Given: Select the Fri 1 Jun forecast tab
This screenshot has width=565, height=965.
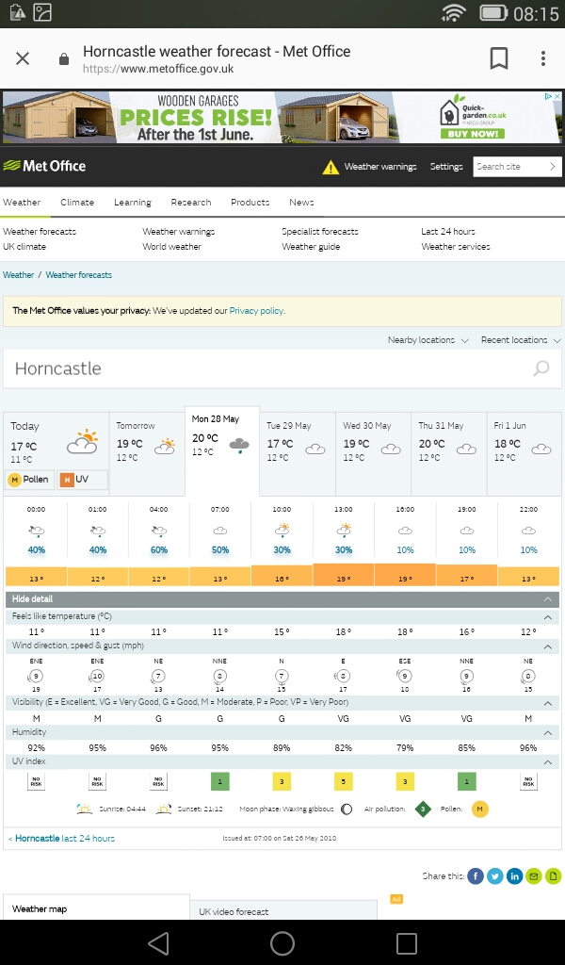Looking at the screenshot, I should tap(525, 454).
